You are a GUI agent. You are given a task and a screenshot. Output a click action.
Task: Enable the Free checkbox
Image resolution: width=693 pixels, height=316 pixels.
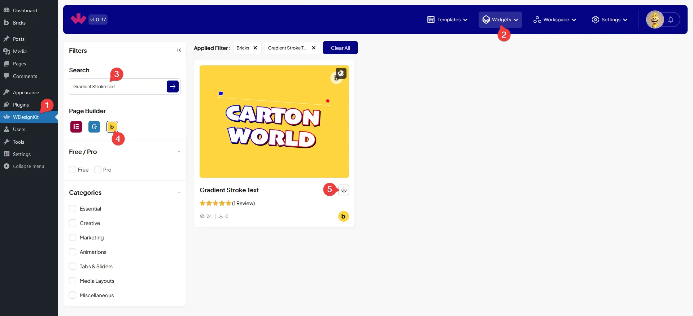(x=73, y=170)
